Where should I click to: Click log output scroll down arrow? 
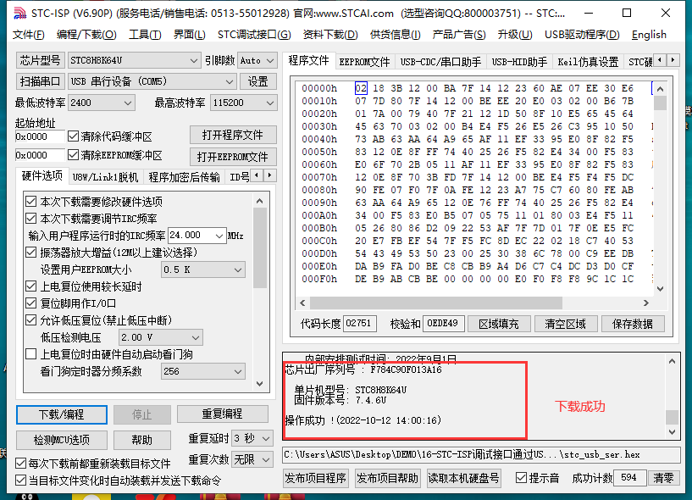(x=673, y=432)
